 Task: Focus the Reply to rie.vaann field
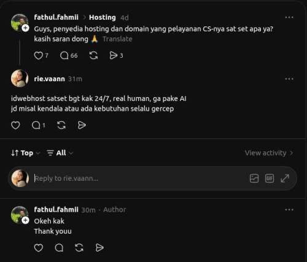pyautogui.click(x=140, y=178)
